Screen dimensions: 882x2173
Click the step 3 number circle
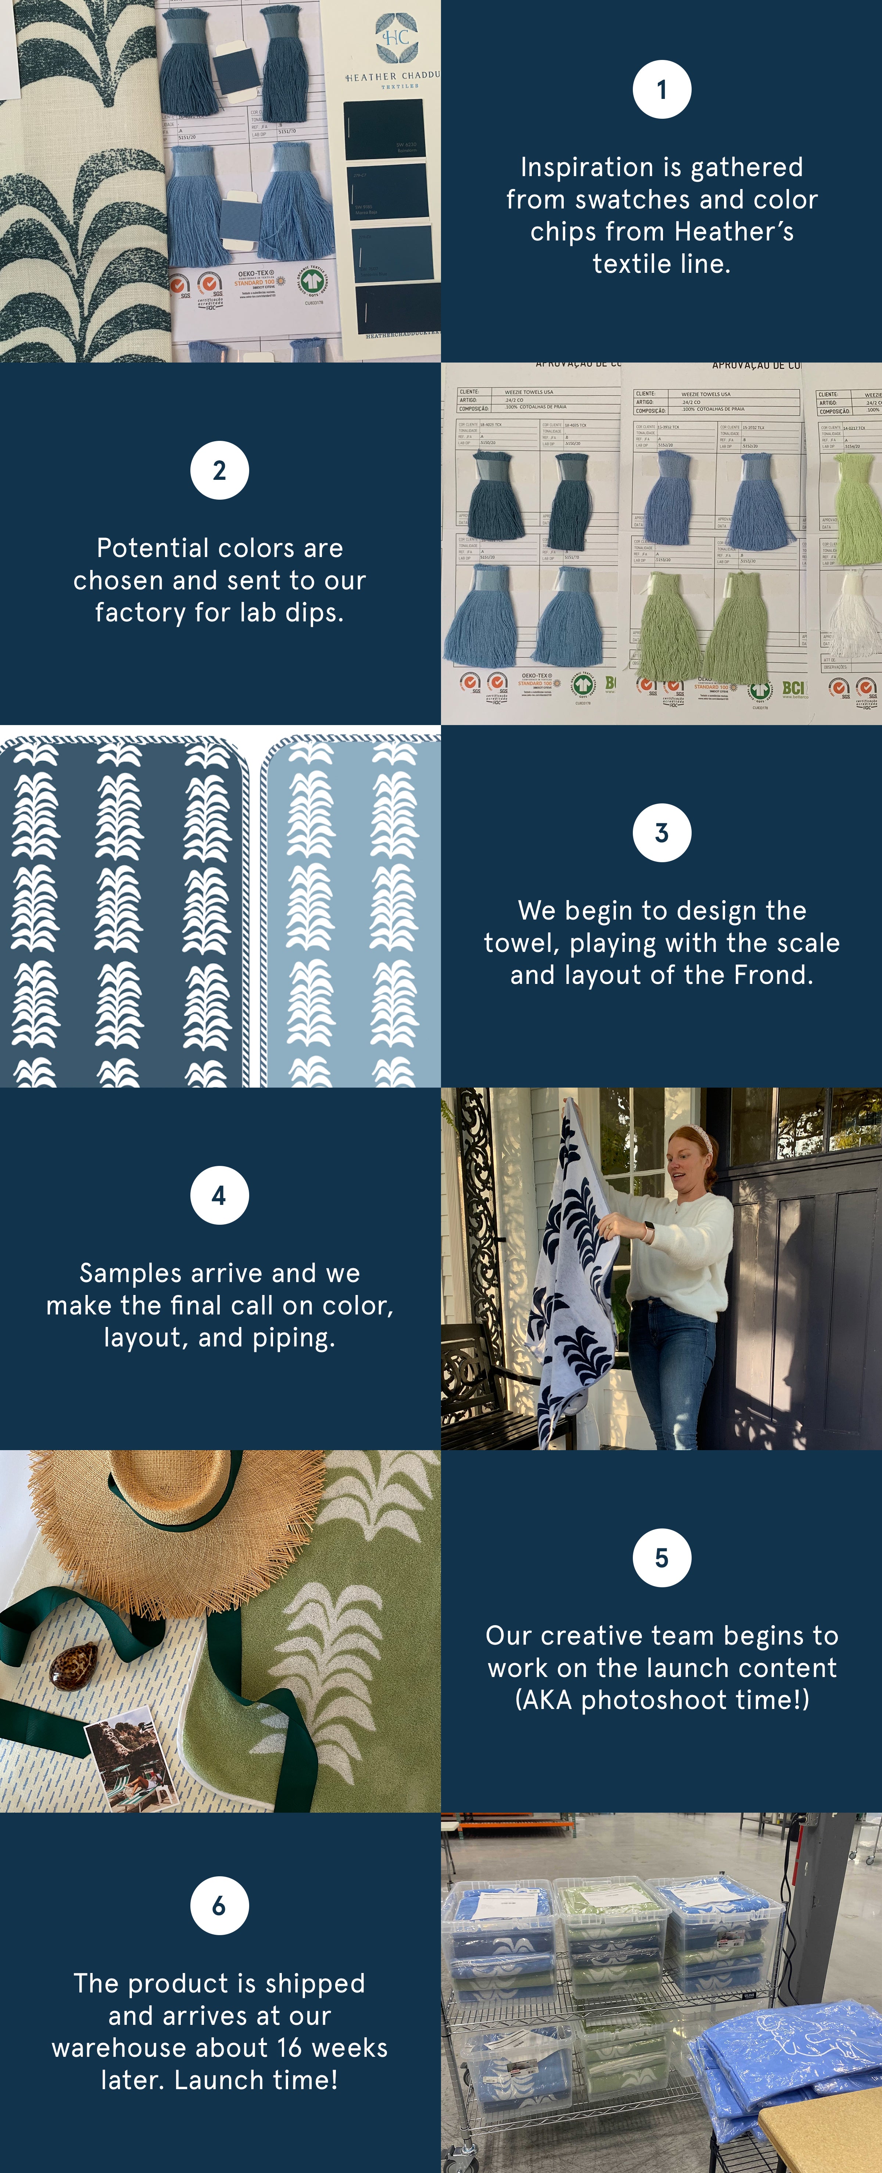pyautogui.click(x=662, y=832)
